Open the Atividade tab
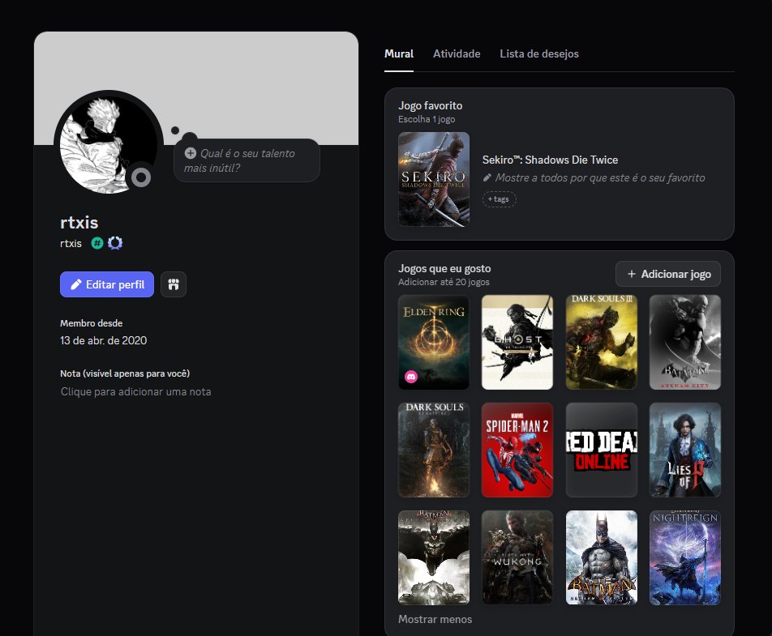 click(457, 53)
